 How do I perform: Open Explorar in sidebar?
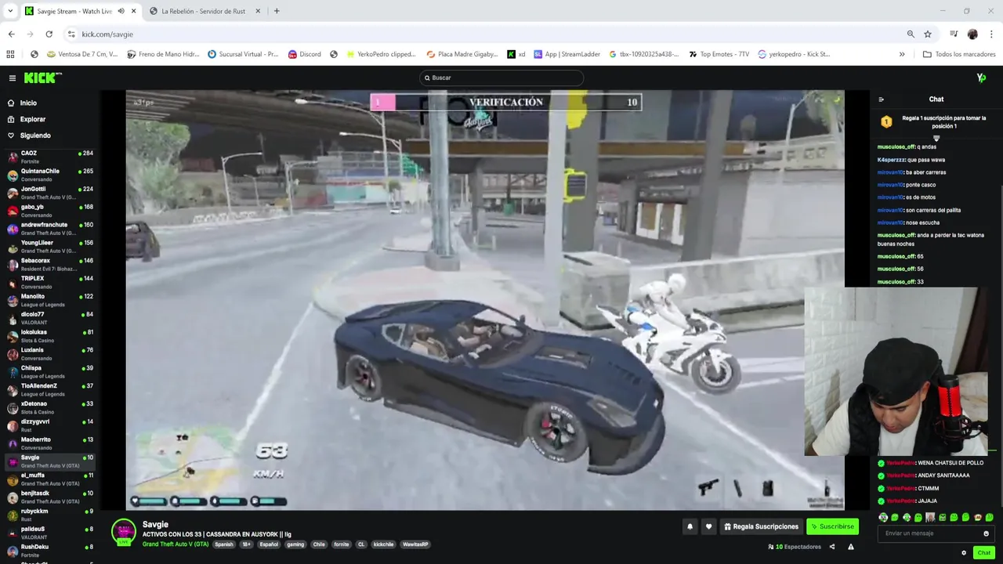click(33, 119)
